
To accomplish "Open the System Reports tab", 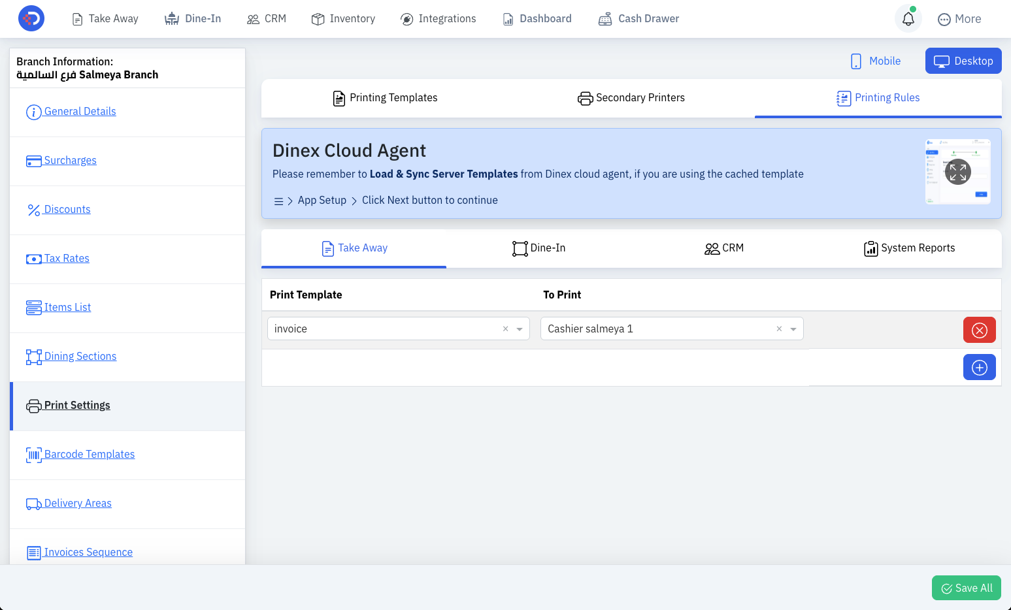I will tap(909, 248).
